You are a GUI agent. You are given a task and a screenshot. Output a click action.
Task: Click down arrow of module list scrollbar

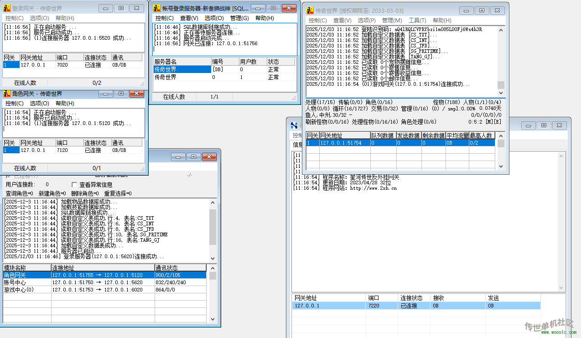pyautogui.click(x=213, y=320)
